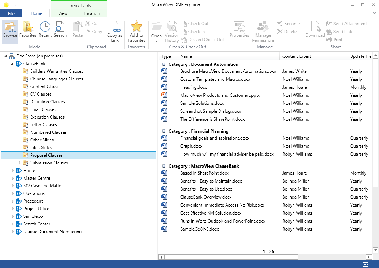
Task: Open the Open button dropdown arrow
Action: click(156, 41)
